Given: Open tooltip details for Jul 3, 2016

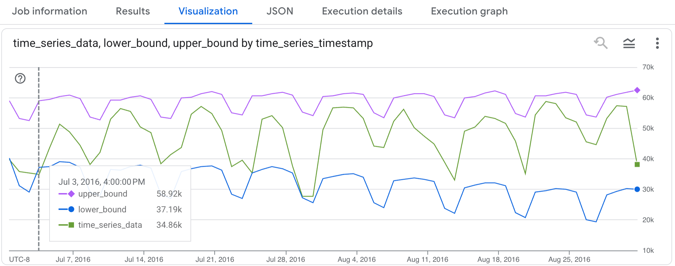Looking at the screenshot, I should (x=102, y=182).
